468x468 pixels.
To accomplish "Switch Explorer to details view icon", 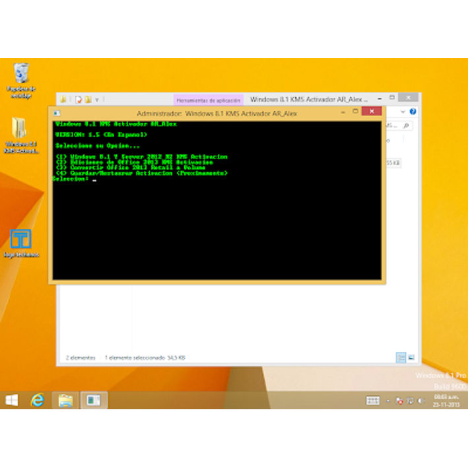I will 401,357.
